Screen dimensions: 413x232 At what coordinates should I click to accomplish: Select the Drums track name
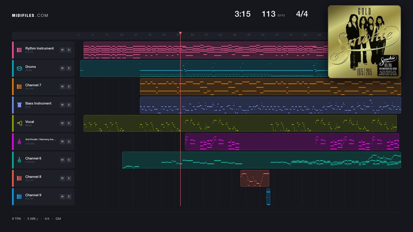click(x=30, y=67)
